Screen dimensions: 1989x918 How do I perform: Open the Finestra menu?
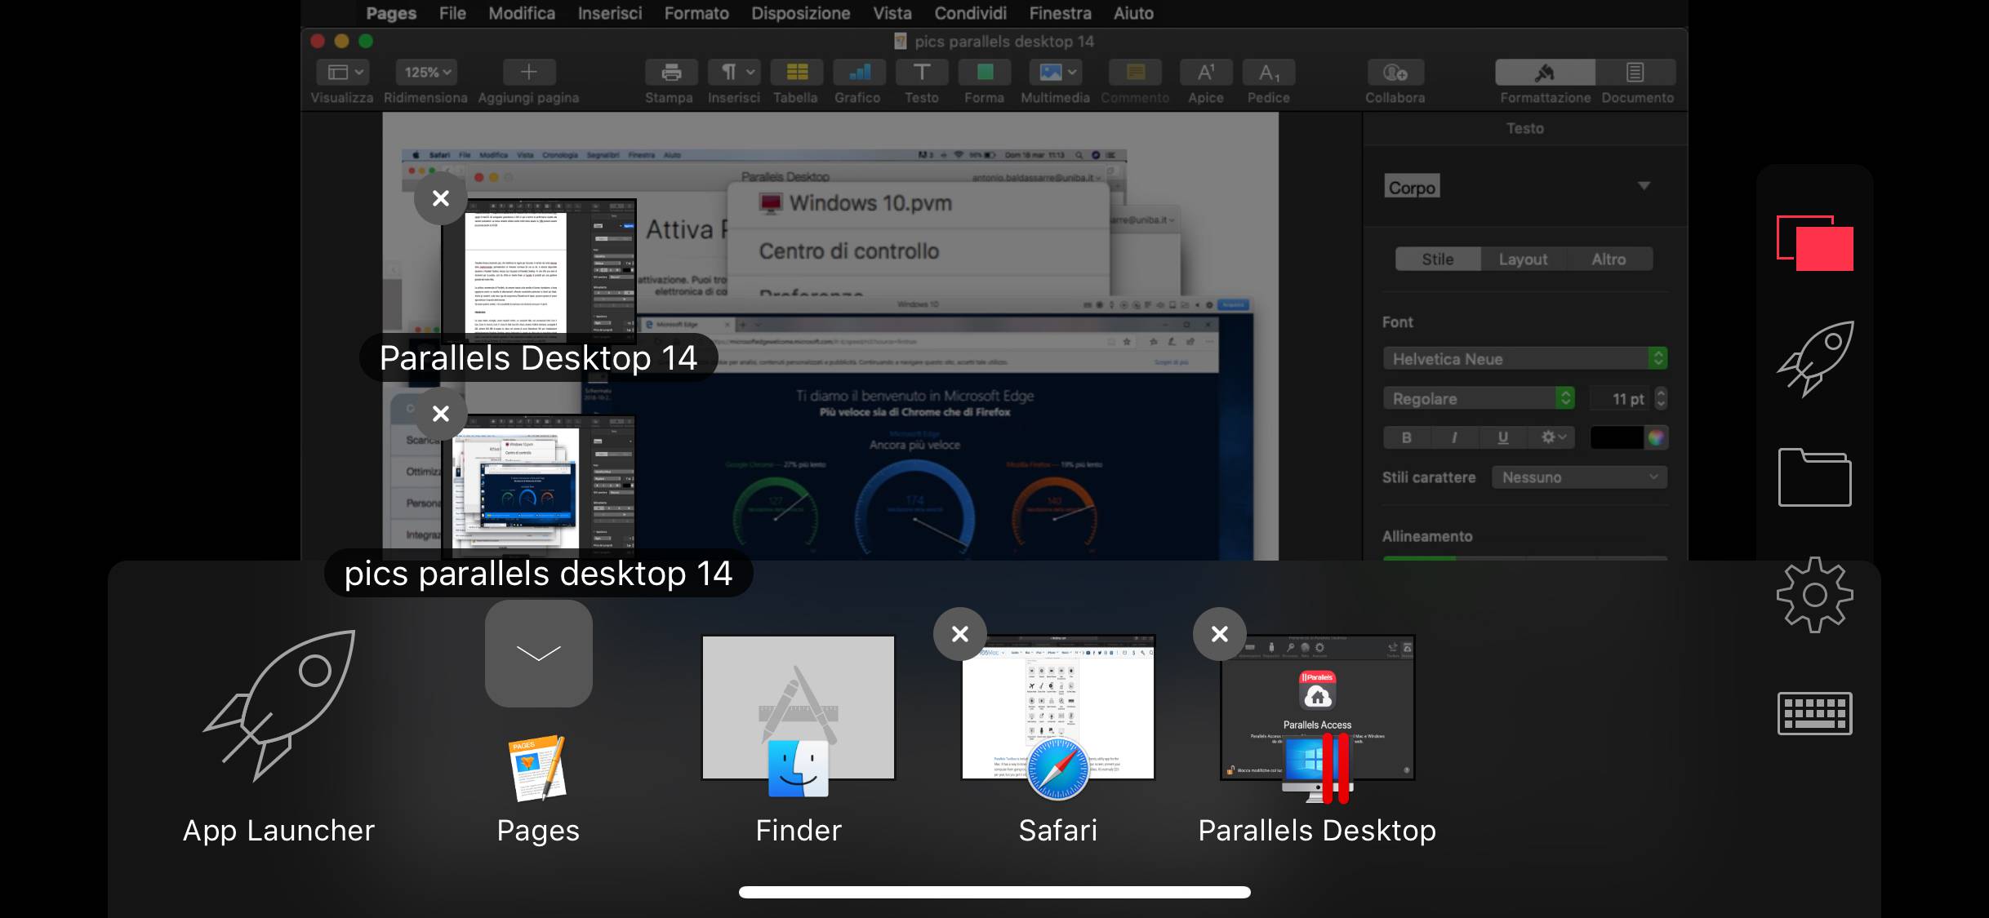pos(1060,13)
